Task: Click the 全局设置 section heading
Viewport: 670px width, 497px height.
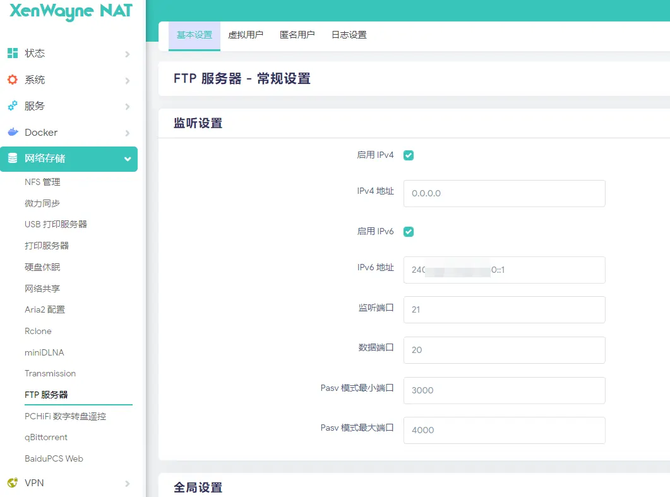Action: [198, 488]
